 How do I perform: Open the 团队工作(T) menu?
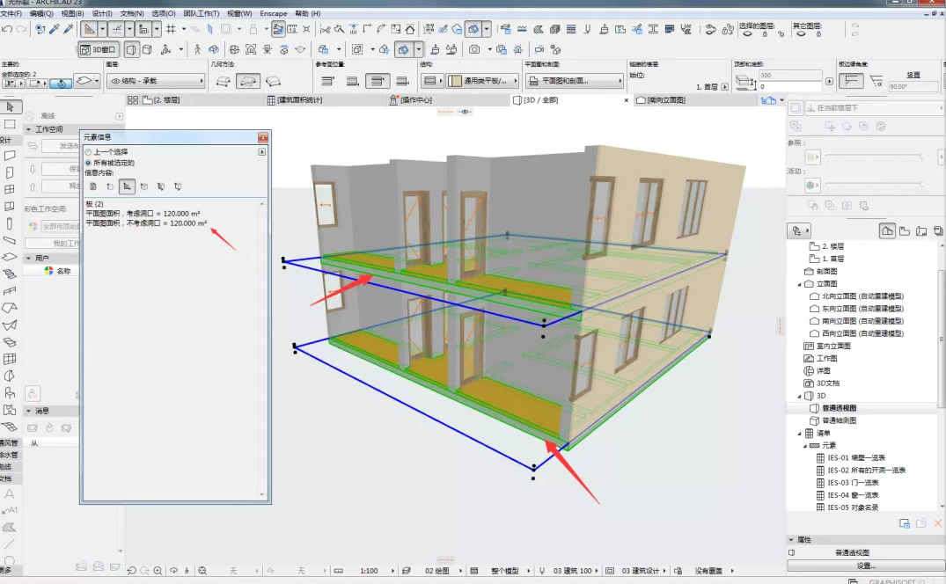pyautogui.click(x=202, y=13)
